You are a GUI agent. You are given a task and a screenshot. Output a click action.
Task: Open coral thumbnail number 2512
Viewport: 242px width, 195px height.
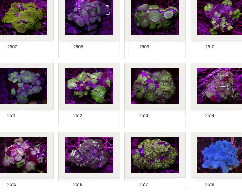pos(89,86)
